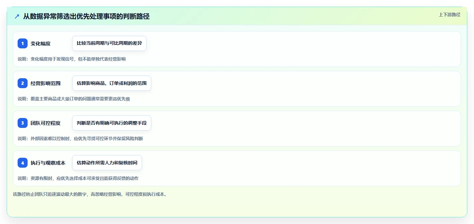Click the 比较当前周期与可比周期的差异 chip

(109, 43)
